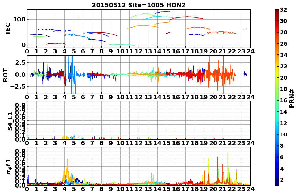Click colorbar tick value 32
Viewport: 297px width, 195px height.
coord(283,10)
